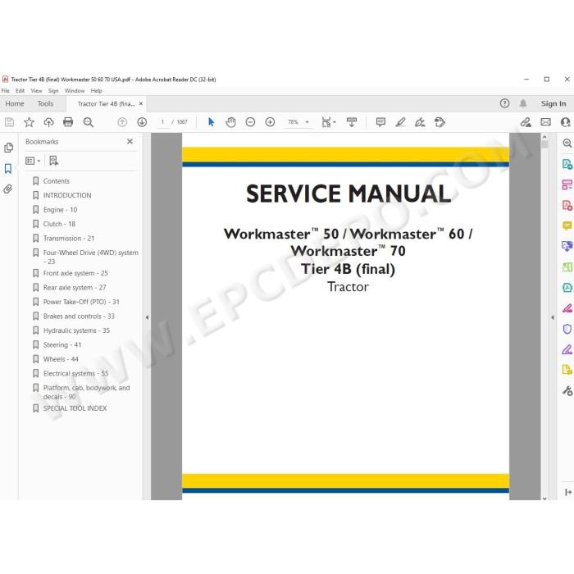Image resolution: width=574 pixels, height=574 pixels.
Task: Open the Steering - 41 bookmark
Action: click(x=62, y=345)
